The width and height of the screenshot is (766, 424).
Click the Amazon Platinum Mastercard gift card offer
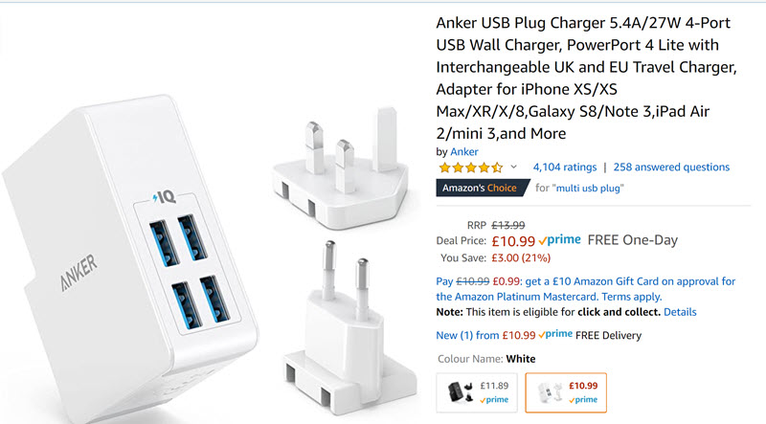(585, 289)
